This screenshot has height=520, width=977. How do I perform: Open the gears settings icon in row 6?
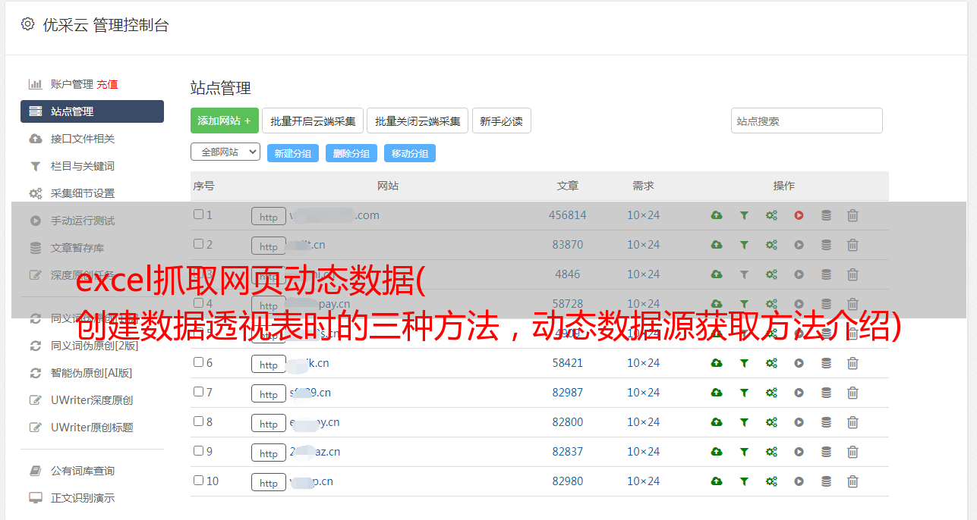tap(771, 363)
